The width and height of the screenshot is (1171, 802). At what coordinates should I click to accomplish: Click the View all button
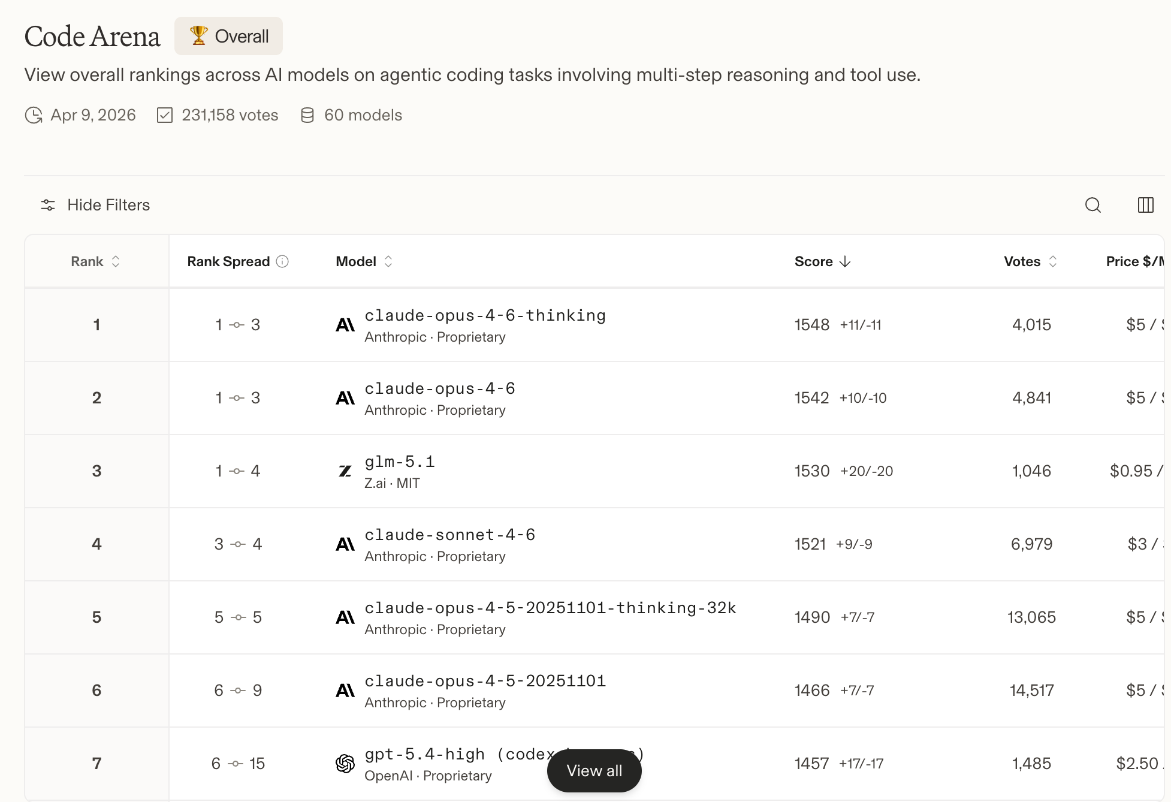point(594,771)
